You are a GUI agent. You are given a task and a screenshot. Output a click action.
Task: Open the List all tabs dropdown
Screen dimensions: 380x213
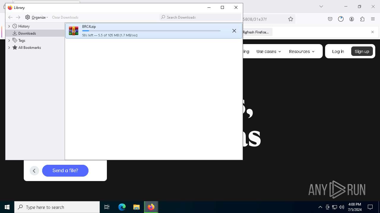(321, 7)
